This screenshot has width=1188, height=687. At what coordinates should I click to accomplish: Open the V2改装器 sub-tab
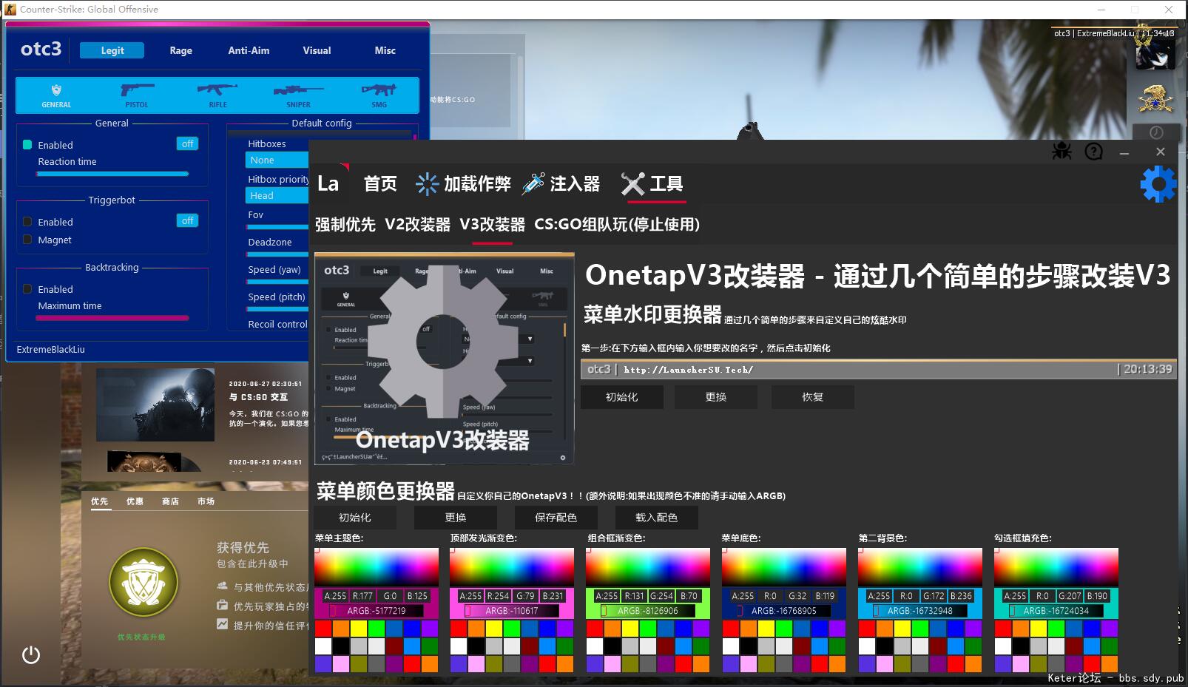click(418, 224)
